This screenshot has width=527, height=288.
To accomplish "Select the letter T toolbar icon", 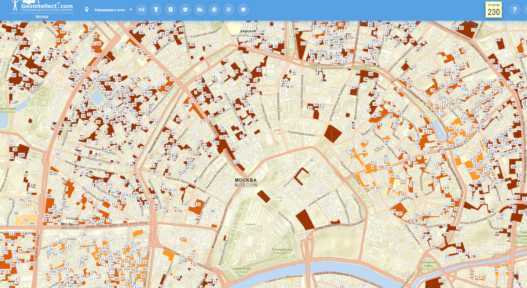I will [156, 10].
